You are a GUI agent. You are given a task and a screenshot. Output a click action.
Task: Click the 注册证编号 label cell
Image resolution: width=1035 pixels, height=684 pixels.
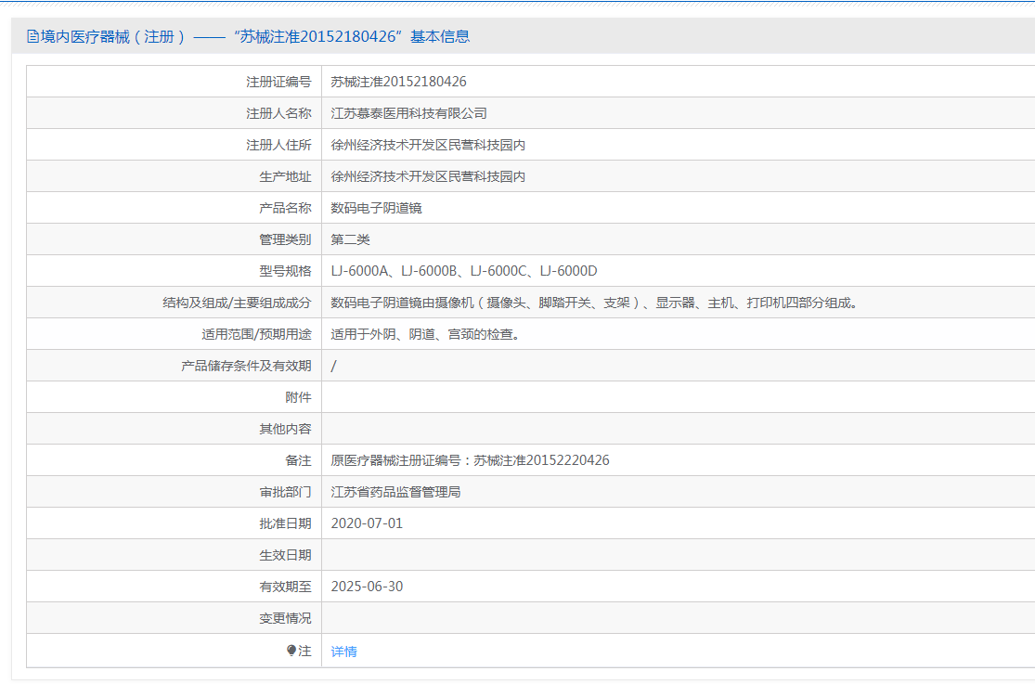pyautogui.click(x=175, y=82)
